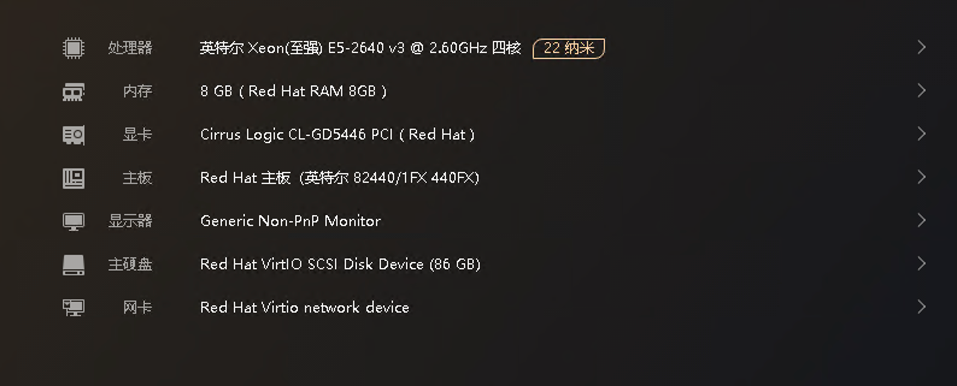Image resolution: width=957 pixels, height=386 pixels.
Task: Open VirtIO SCSI disk details arrow
Action: [921, 264]
